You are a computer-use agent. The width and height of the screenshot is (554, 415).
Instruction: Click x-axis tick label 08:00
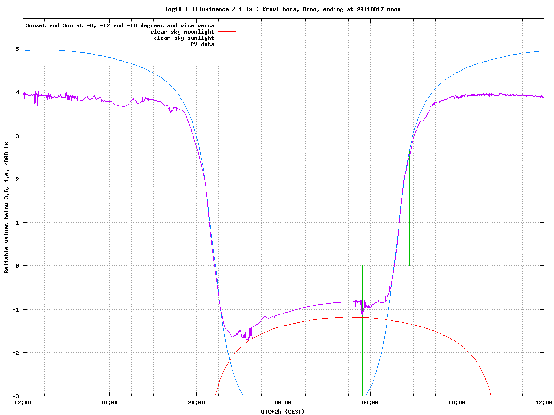click(x=457, y=402)
